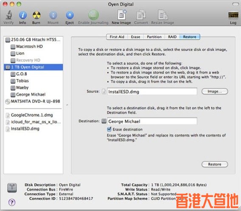Click the Mount toolbar icon
The width and height of the screenshot is (241, 211).
pos(53,15)
